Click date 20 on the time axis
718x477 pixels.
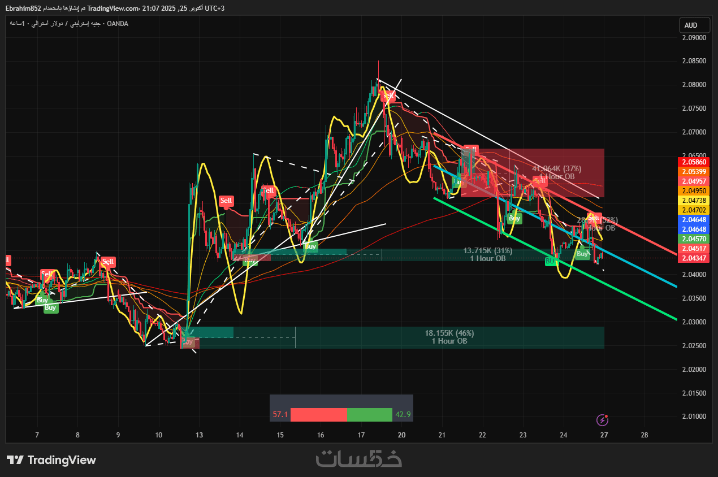click(x=401, y=435)
